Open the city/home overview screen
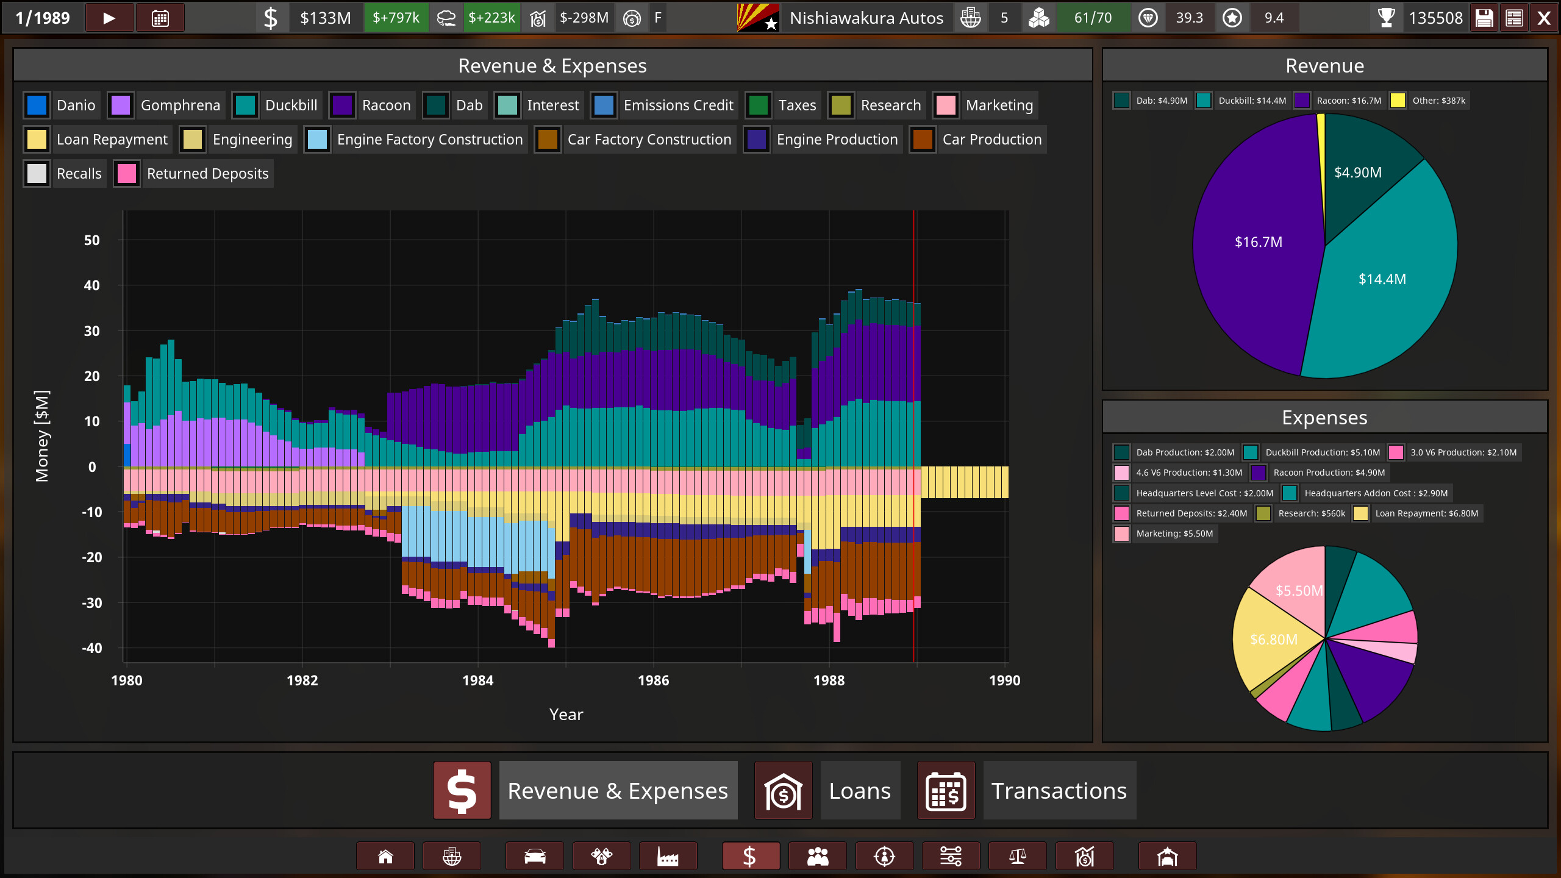The image size is (1561, 878). point(385,856)
